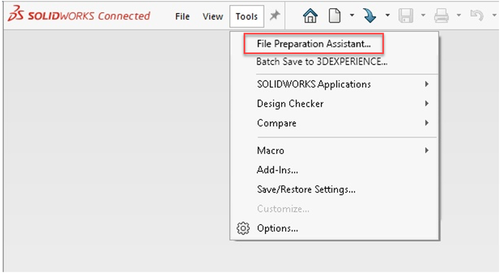Expand the SOLIDWORKS Applications submenu arrow
The image size is (502, 273).
pos(427,84)
